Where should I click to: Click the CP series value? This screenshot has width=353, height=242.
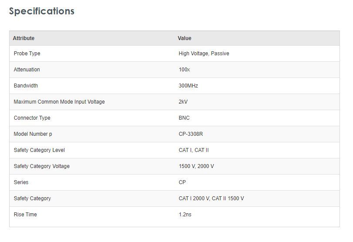coord(182,182)
